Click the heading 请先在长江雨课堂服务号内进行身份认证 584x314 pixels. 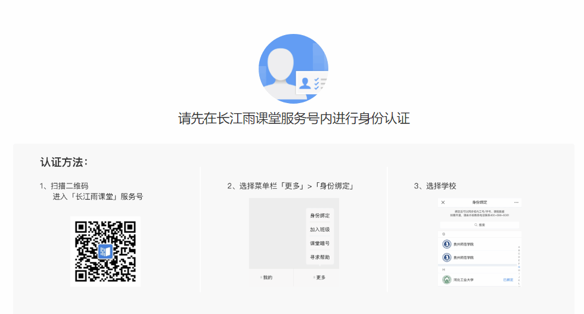coord(294,119)
